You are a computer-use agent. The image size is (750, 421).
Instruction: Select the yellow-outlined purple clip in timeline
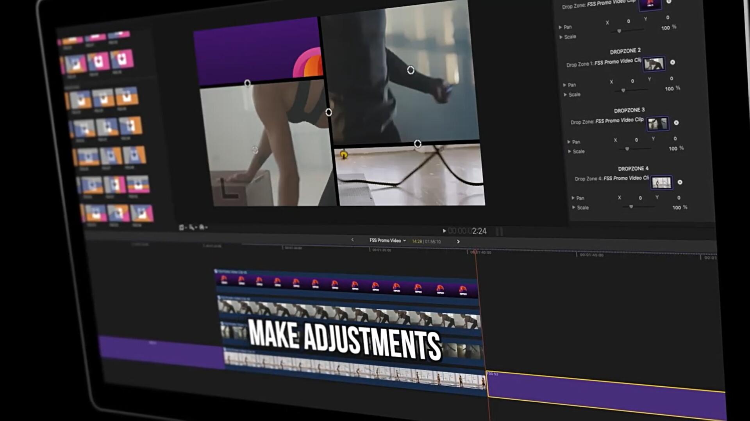click(x=605, y=394)
